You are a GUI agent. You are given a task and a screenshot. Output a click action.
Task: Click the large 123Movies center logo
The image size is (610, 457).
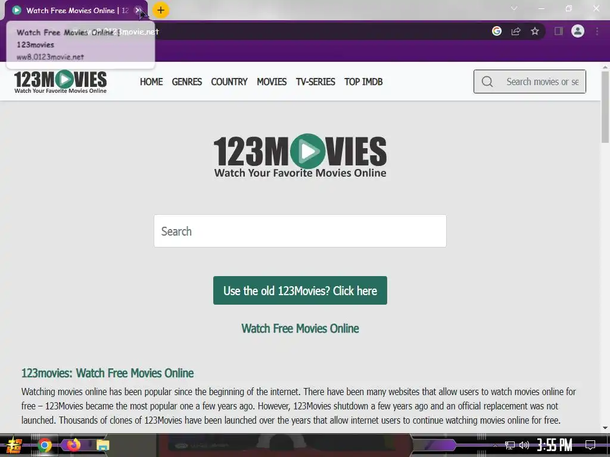tap(300, 155)
